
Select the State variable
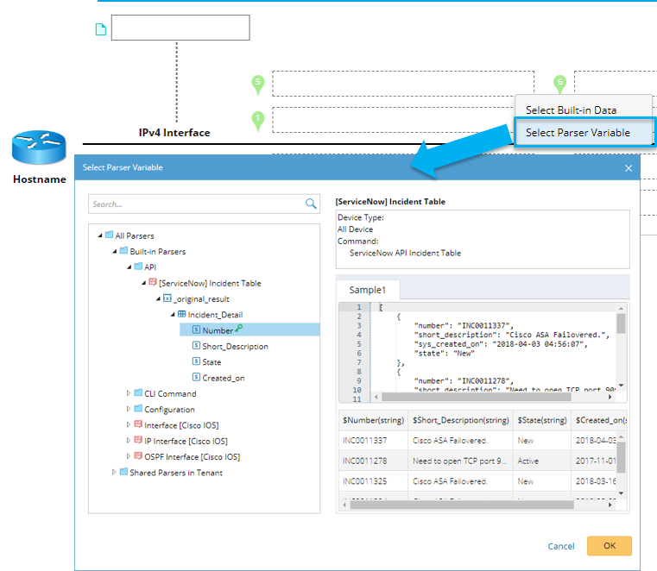[212, 362]
